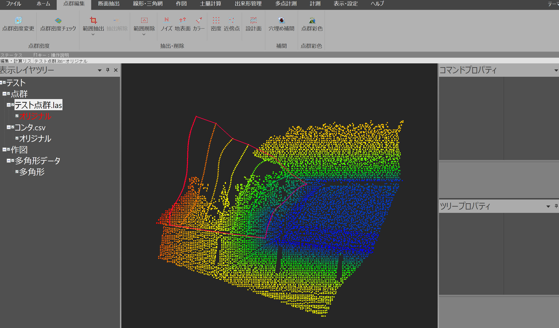Toggle the 点群 layer checkbox
Viewport: 559px width, 328px height.
pos(8,94)
